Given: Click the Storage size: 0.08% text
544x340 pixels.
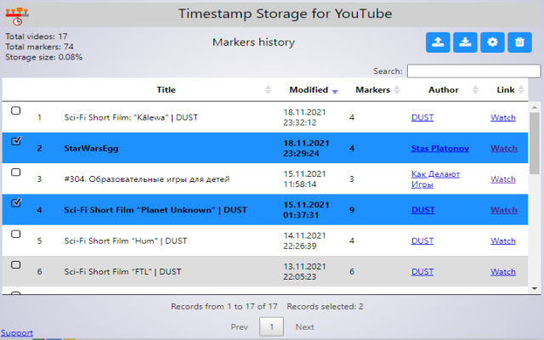Looking at the screenshot, I should tap(43, 57).
